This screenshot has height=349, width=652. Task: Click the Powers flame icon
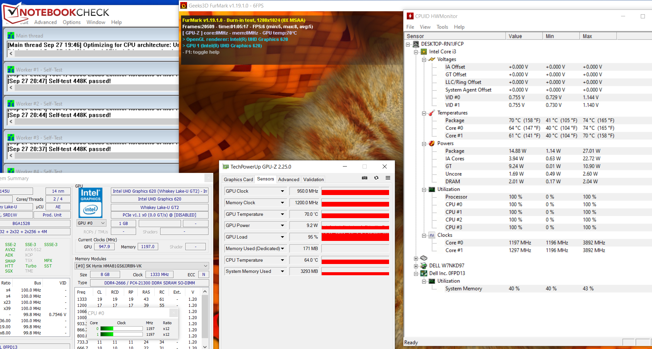tap(432, 143)
